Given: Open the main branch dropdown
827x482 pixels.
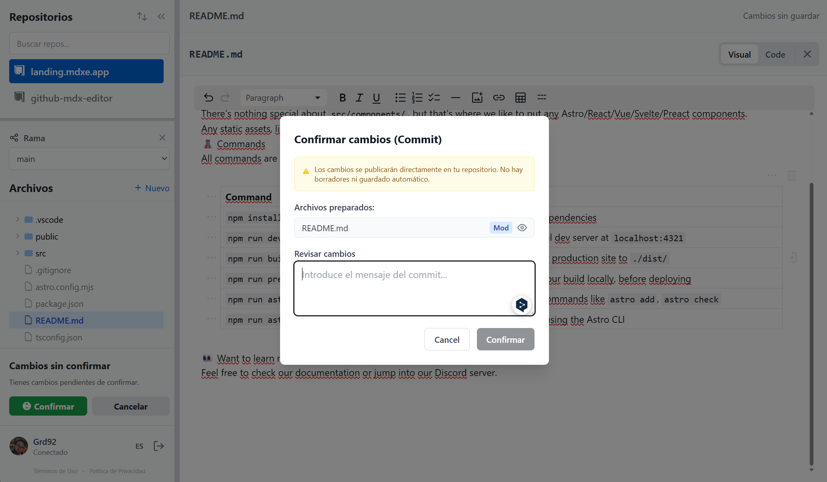Looking at the screenshot, I should pos(89,158).
